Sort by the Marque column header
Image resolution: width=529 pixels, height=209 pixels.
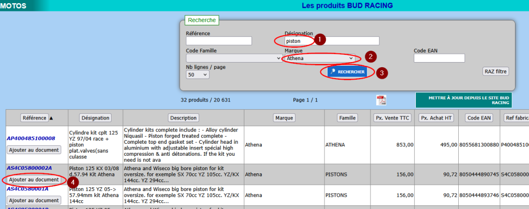[x=284, y=118]
